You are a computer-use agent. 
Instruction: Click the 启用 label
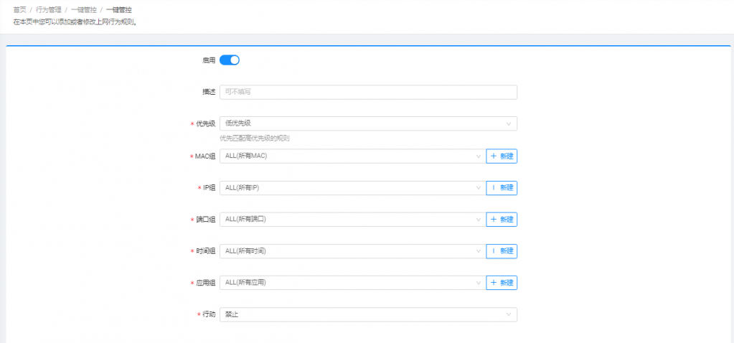[209, 60]
